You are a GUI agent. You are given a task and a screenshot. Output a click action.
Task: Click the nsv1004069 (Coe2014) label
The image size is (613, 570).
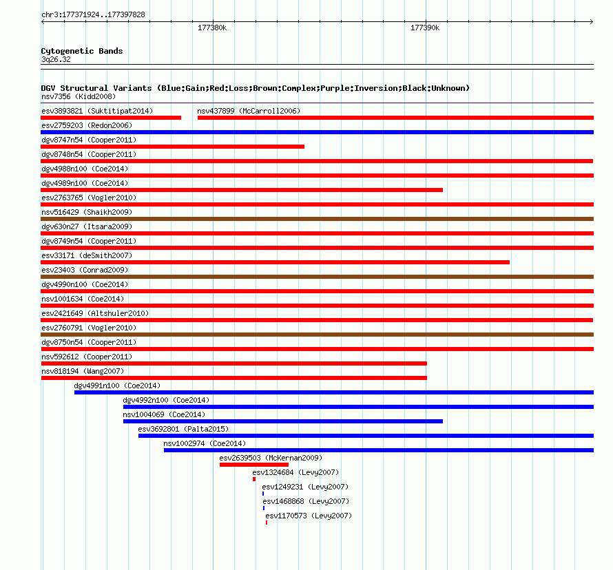(x=164, y=414)
